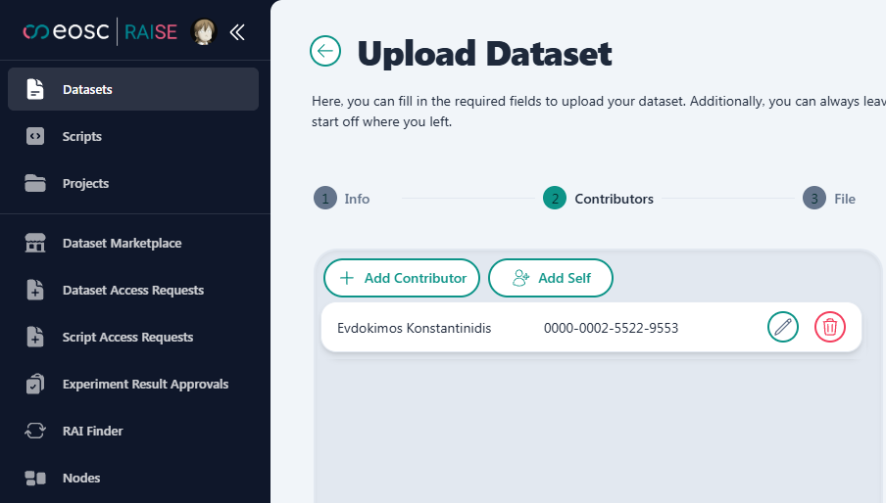Click the RAI Finder sync icon
The height and width of the screenshot is (503, 886).
click(x=35, y=431)
